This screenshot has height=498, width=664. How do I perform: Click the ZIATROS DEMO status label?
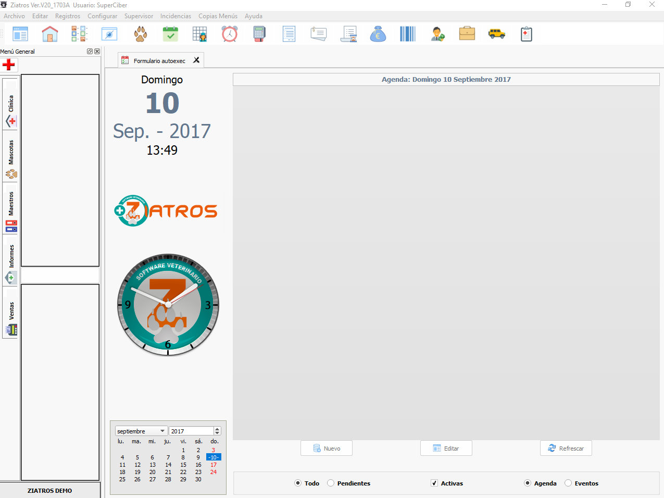pos(50,491)
